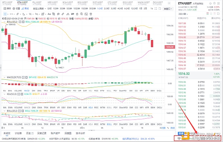Select the 15分钟 timeframe
This screenshot has height=142, width=223.
(84, 9)
